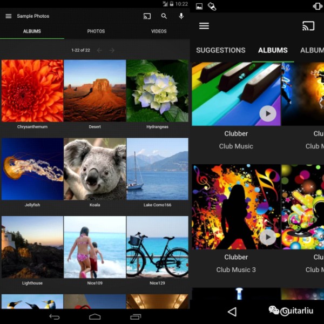Open hamburger menu beside Sample Photos
This screenshot has height=324, width=324.
pos(8,16)
